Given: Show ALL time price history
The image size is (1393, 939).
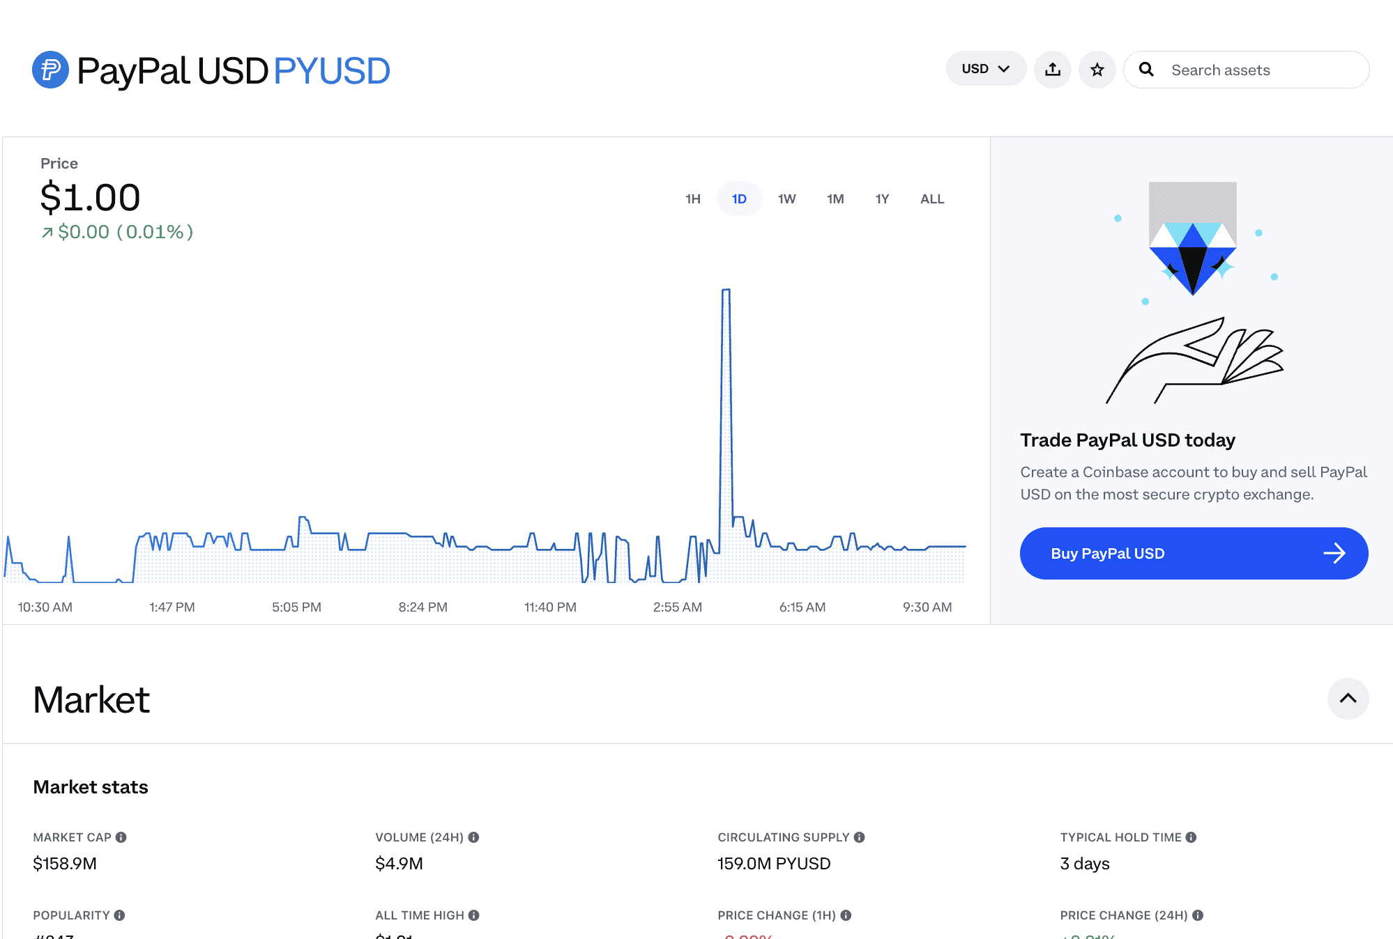Looking at the screenshot, I should pos(932,199).
